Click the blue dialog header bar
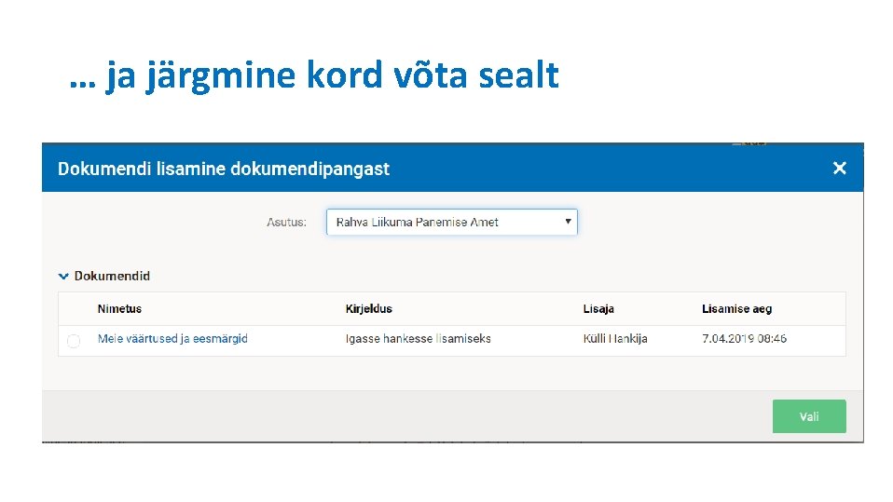 click(x=606, y=169)
